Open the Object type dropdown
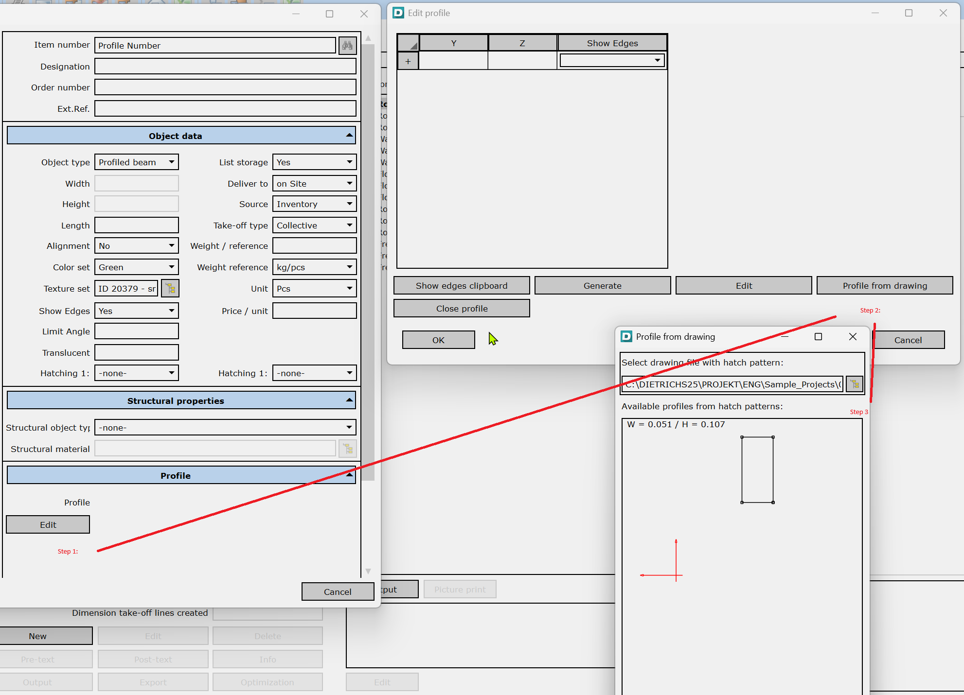Screen dimensions: 964x695 (171, 162)
